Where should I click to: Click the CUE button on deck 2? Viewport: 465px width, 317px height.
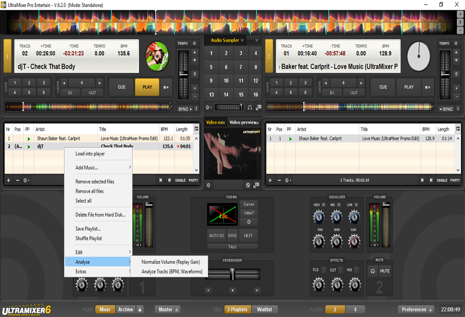pos(383,87)
